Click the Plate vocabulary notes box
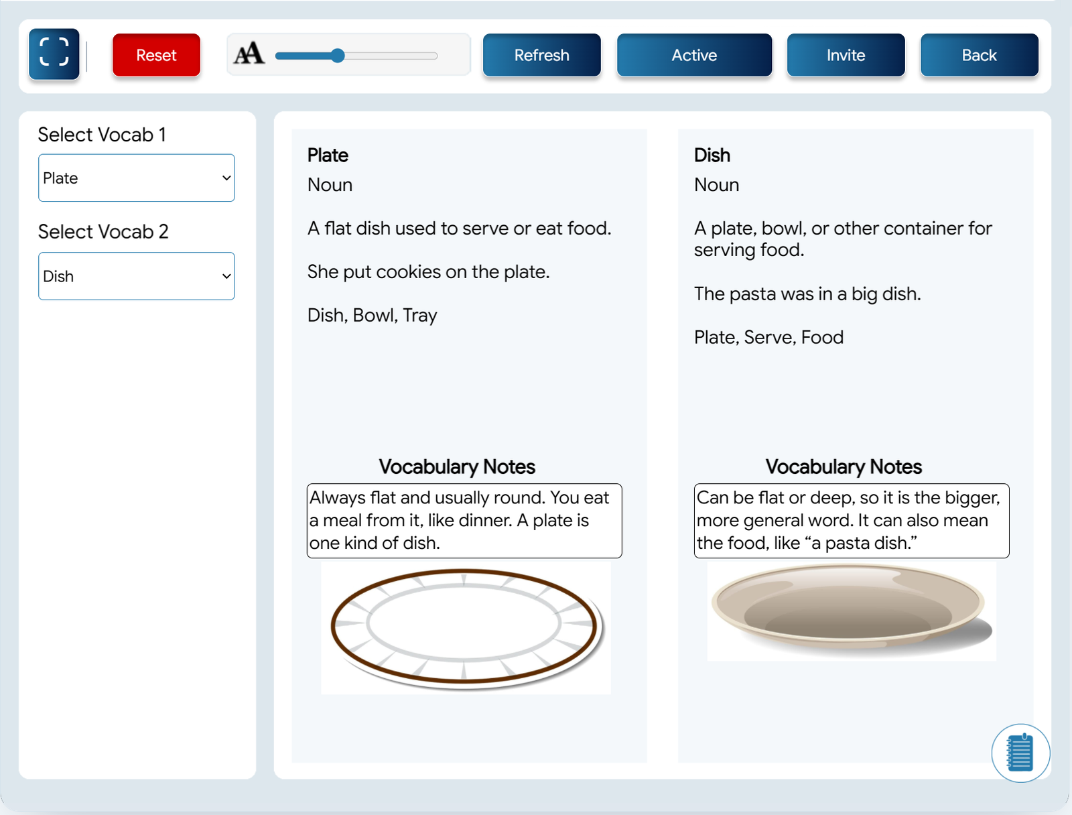The image size is (1072, 815). (464, 521)
